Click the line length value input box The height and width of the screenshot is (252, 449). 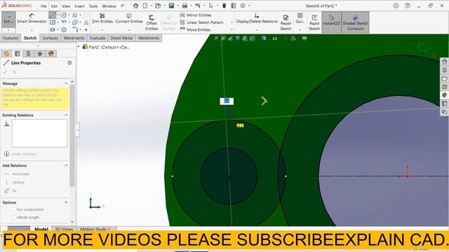[227, 101]
